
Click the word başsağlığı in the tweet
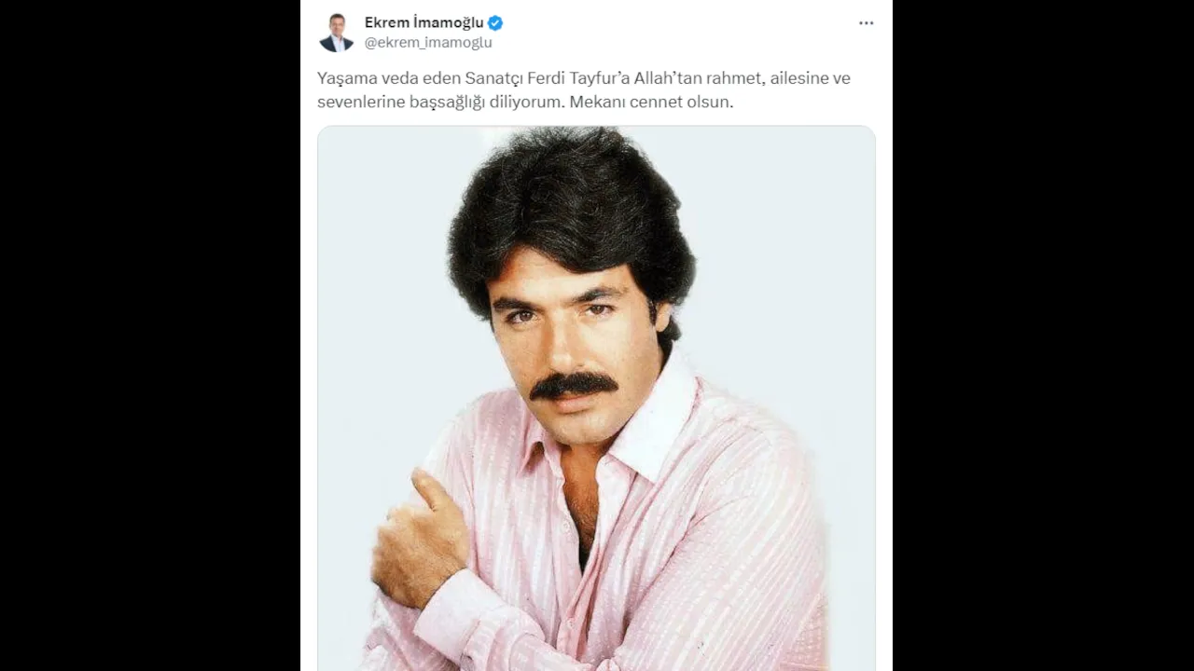point(448,103)
